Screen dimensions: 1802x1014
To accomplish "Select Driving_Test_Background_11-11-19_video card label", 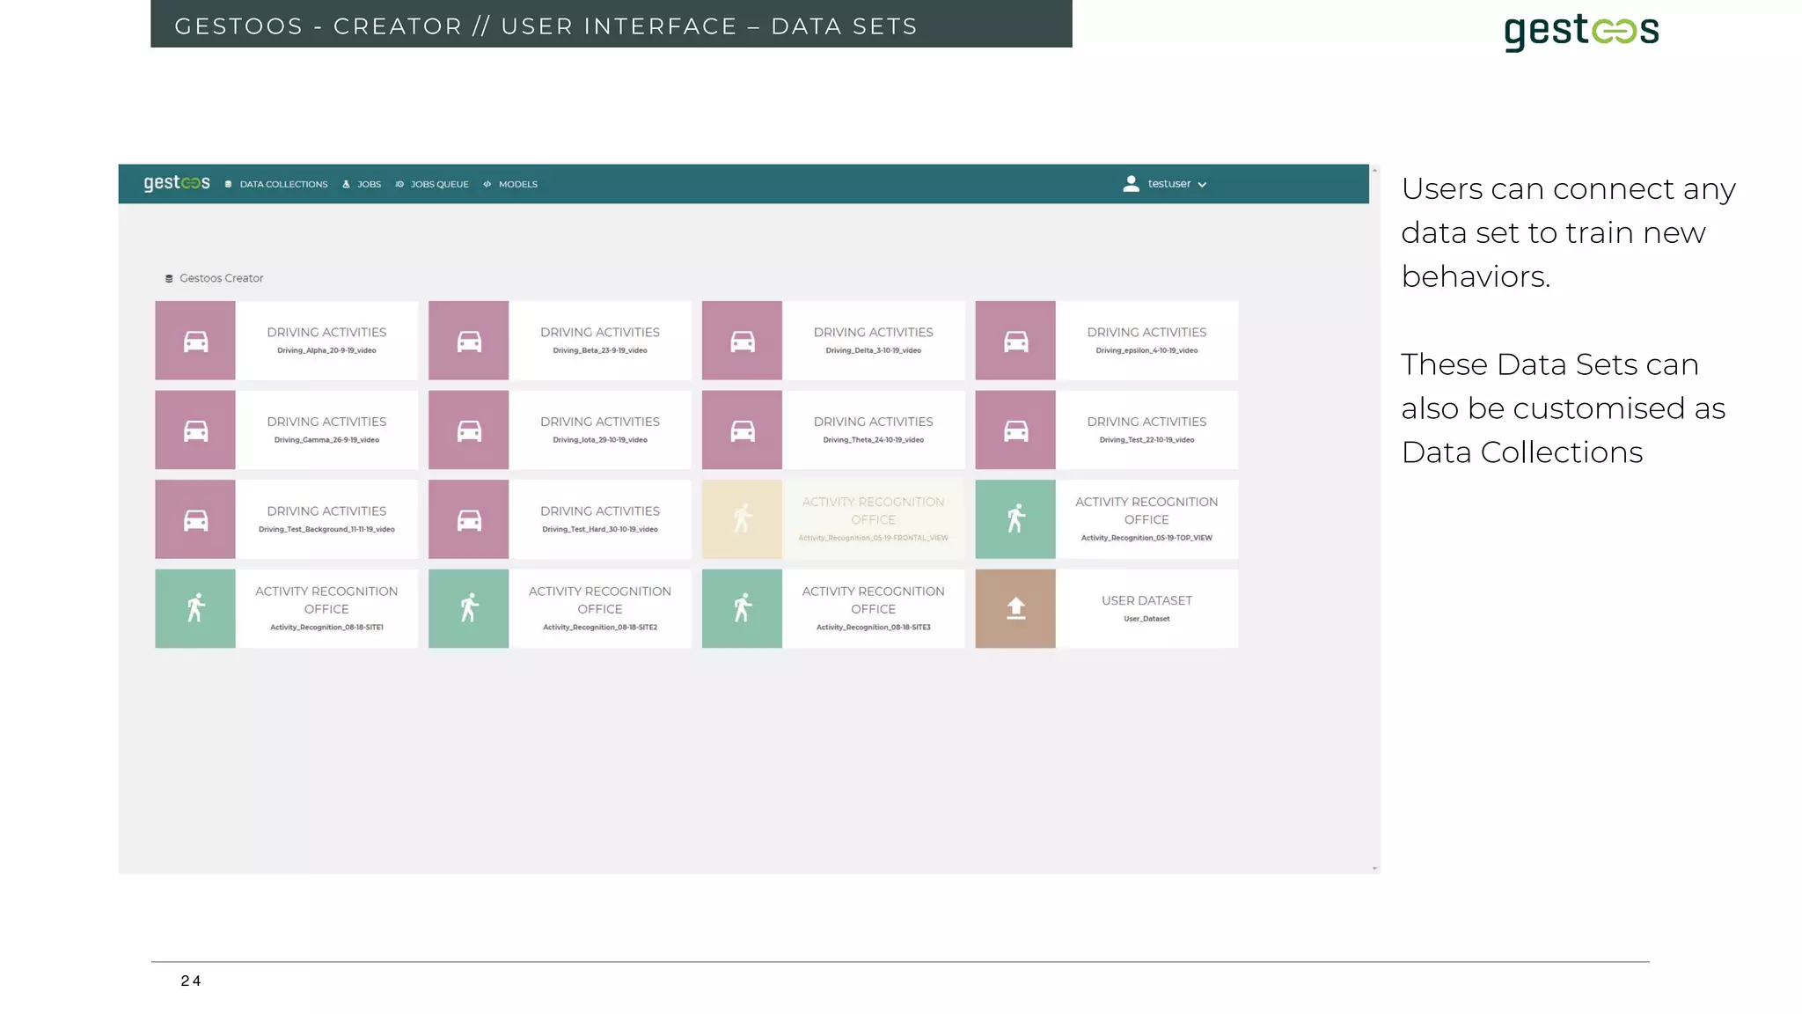I will [x=326, y=530].
